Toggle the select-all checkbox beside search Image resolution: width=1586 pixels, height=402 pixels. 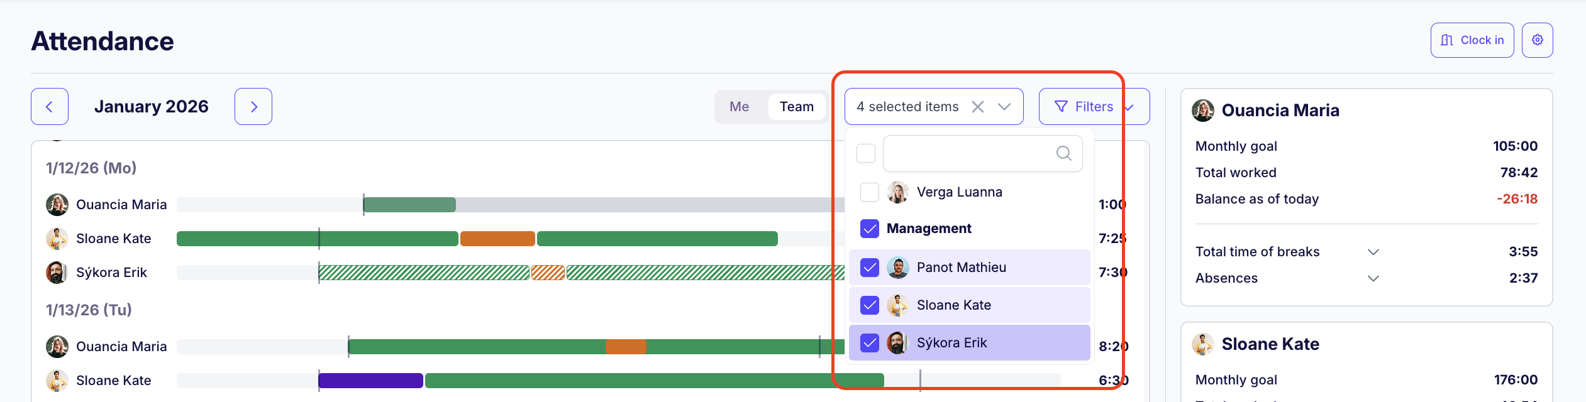866,153
